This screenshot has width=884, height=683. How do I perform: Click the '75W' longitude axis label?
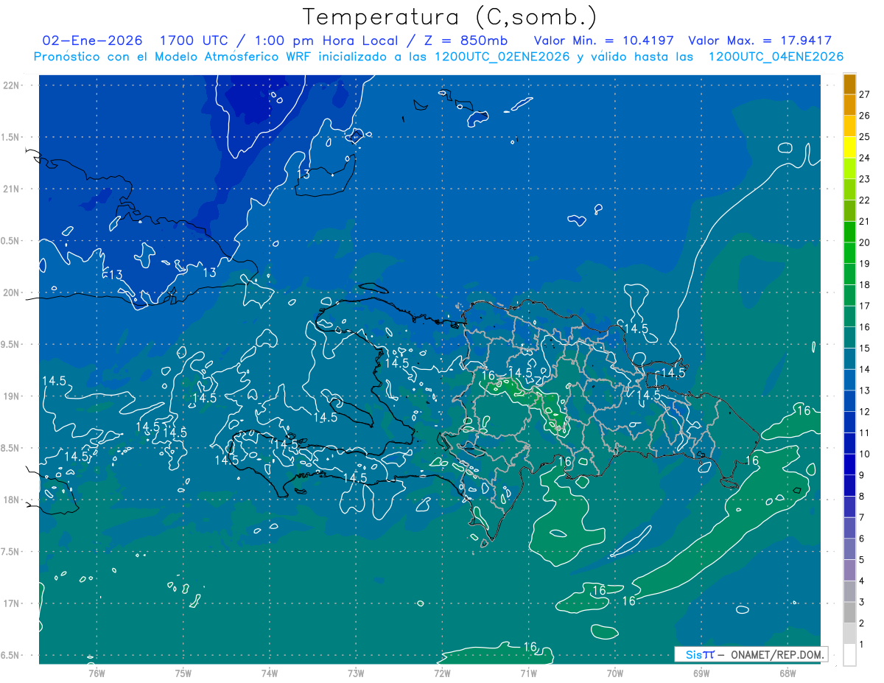pos(183,673)
